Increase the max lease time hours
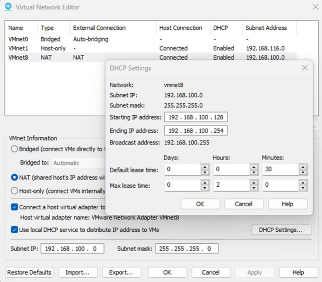This screenshot has width=322, height=282. point(254,183)
